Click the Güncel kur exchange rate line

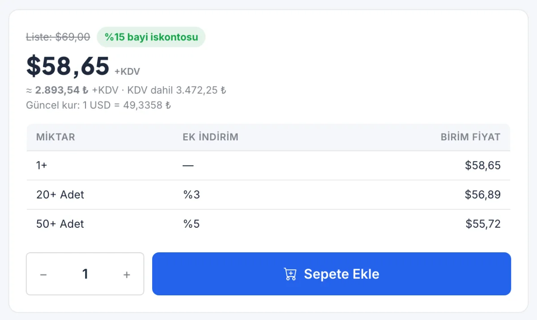[98, 105]
